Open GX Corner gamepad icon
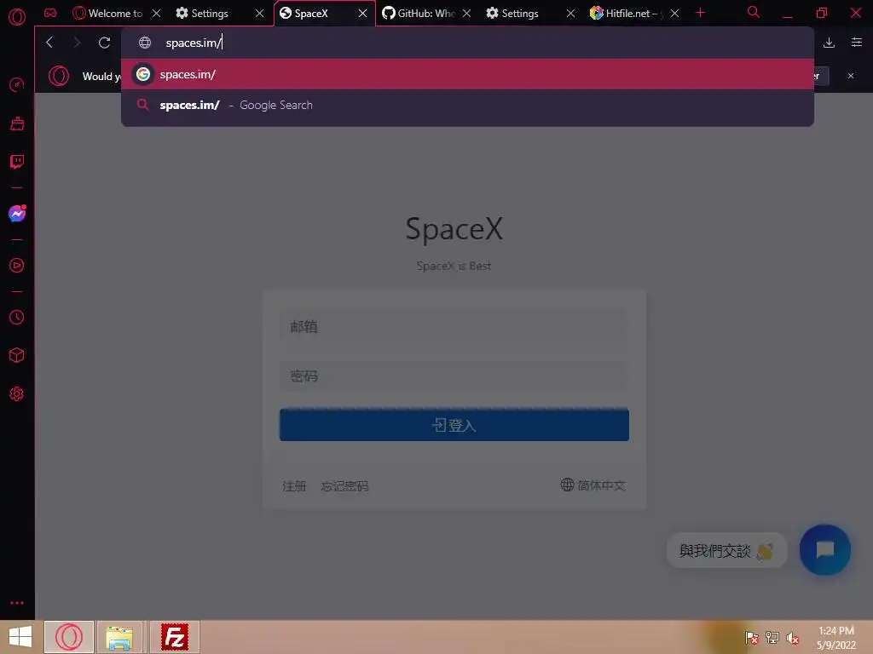 (50, 13)
